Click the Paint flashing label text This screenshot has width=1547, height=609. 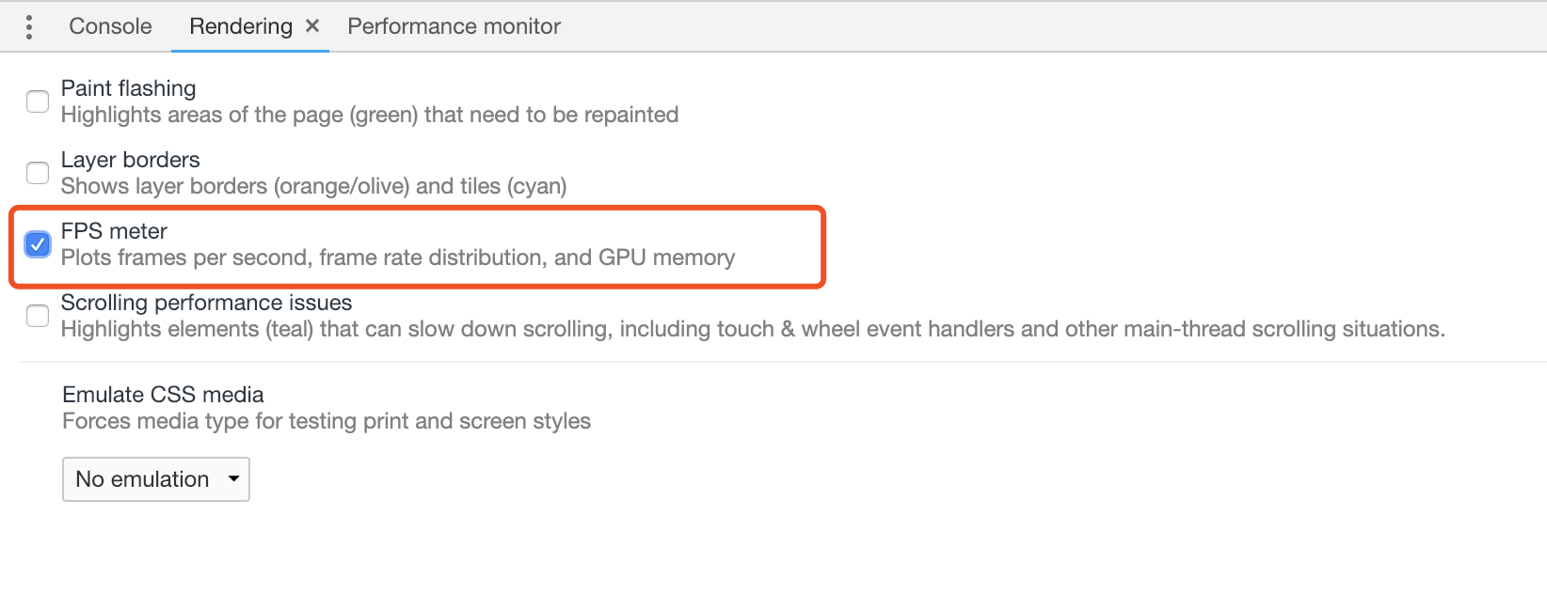[x=129, y=88]
